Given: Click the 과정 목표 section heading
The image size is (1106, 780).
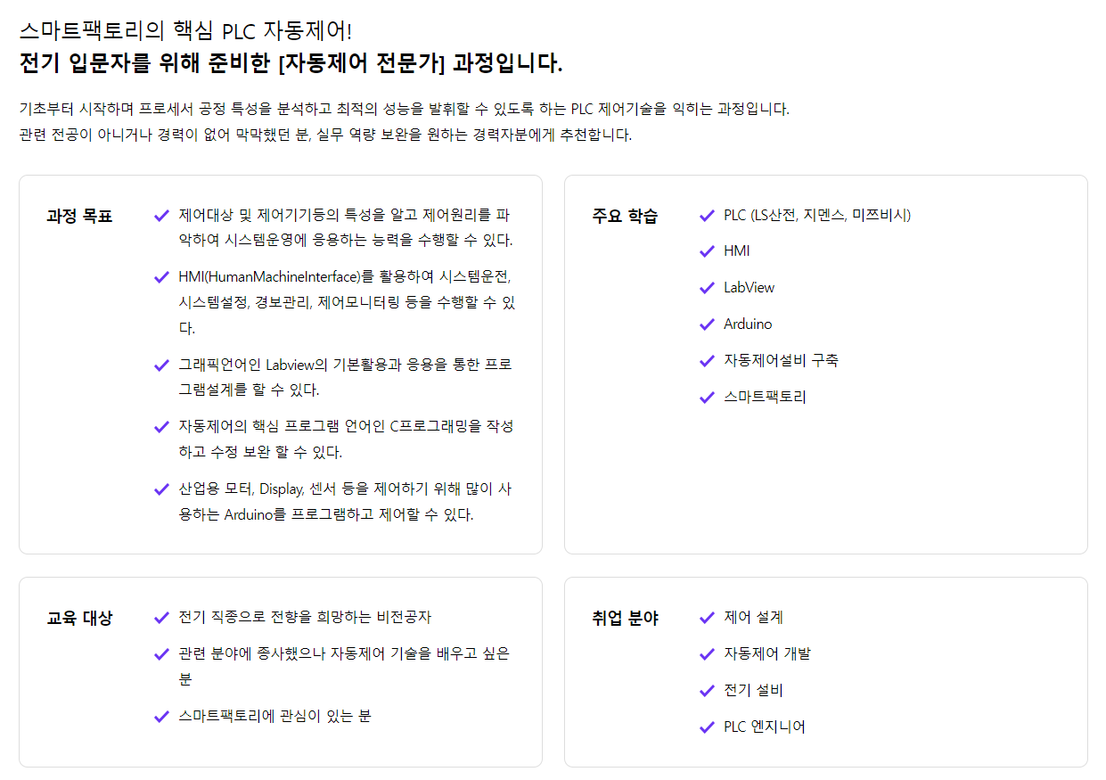Looking at the screenshot, I should pos(79,216).
